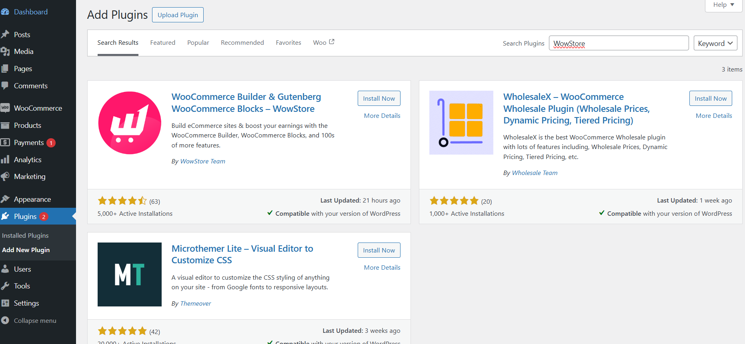Switch to the Recommended tab
This screenshot has height=344, width=745.
242,43
